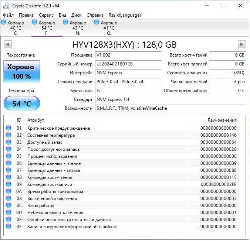This screenshot has width=250, height=241.
Task: Open the Правка menu
Action: pos(26,15)
